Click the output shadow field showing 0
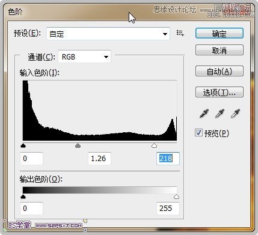258x235 pixels. coord(31,209)
